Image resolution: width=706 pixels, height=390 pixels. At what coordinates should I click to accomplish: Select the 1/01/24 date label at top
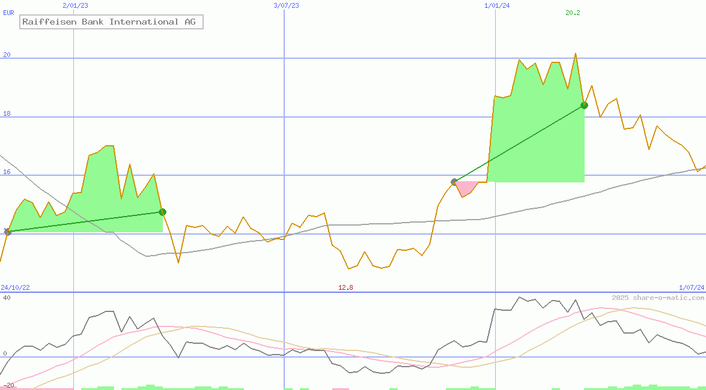497,5
